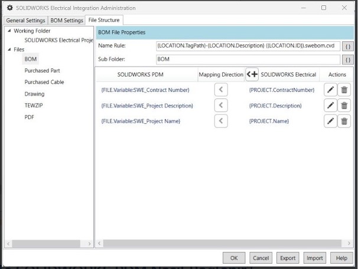
Task: Select SOLIDWORKS Electrical Project tree item
Action: (x=58, y=40)
